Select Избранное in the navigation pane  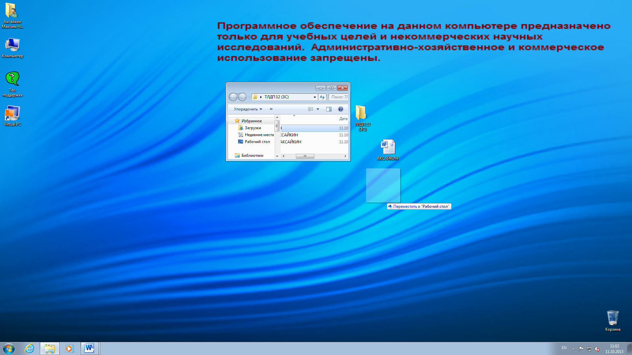click(251, 121)
